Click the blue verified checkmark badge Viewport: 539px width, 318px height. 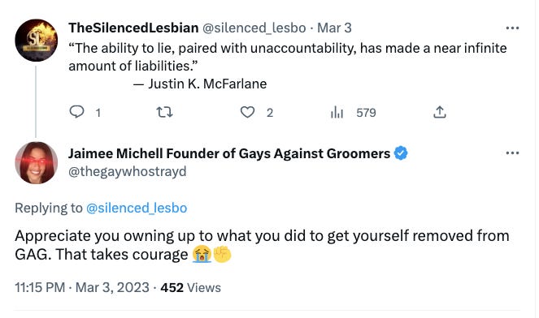[401, 153]
